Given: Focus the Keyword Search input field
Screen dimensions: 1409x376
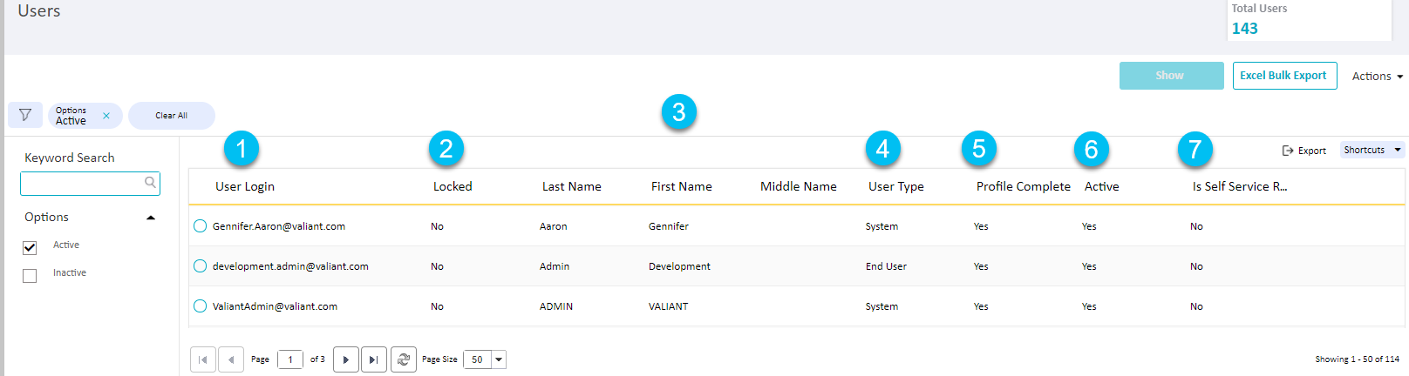Looking at the screenshot, I should click(90, 184).
